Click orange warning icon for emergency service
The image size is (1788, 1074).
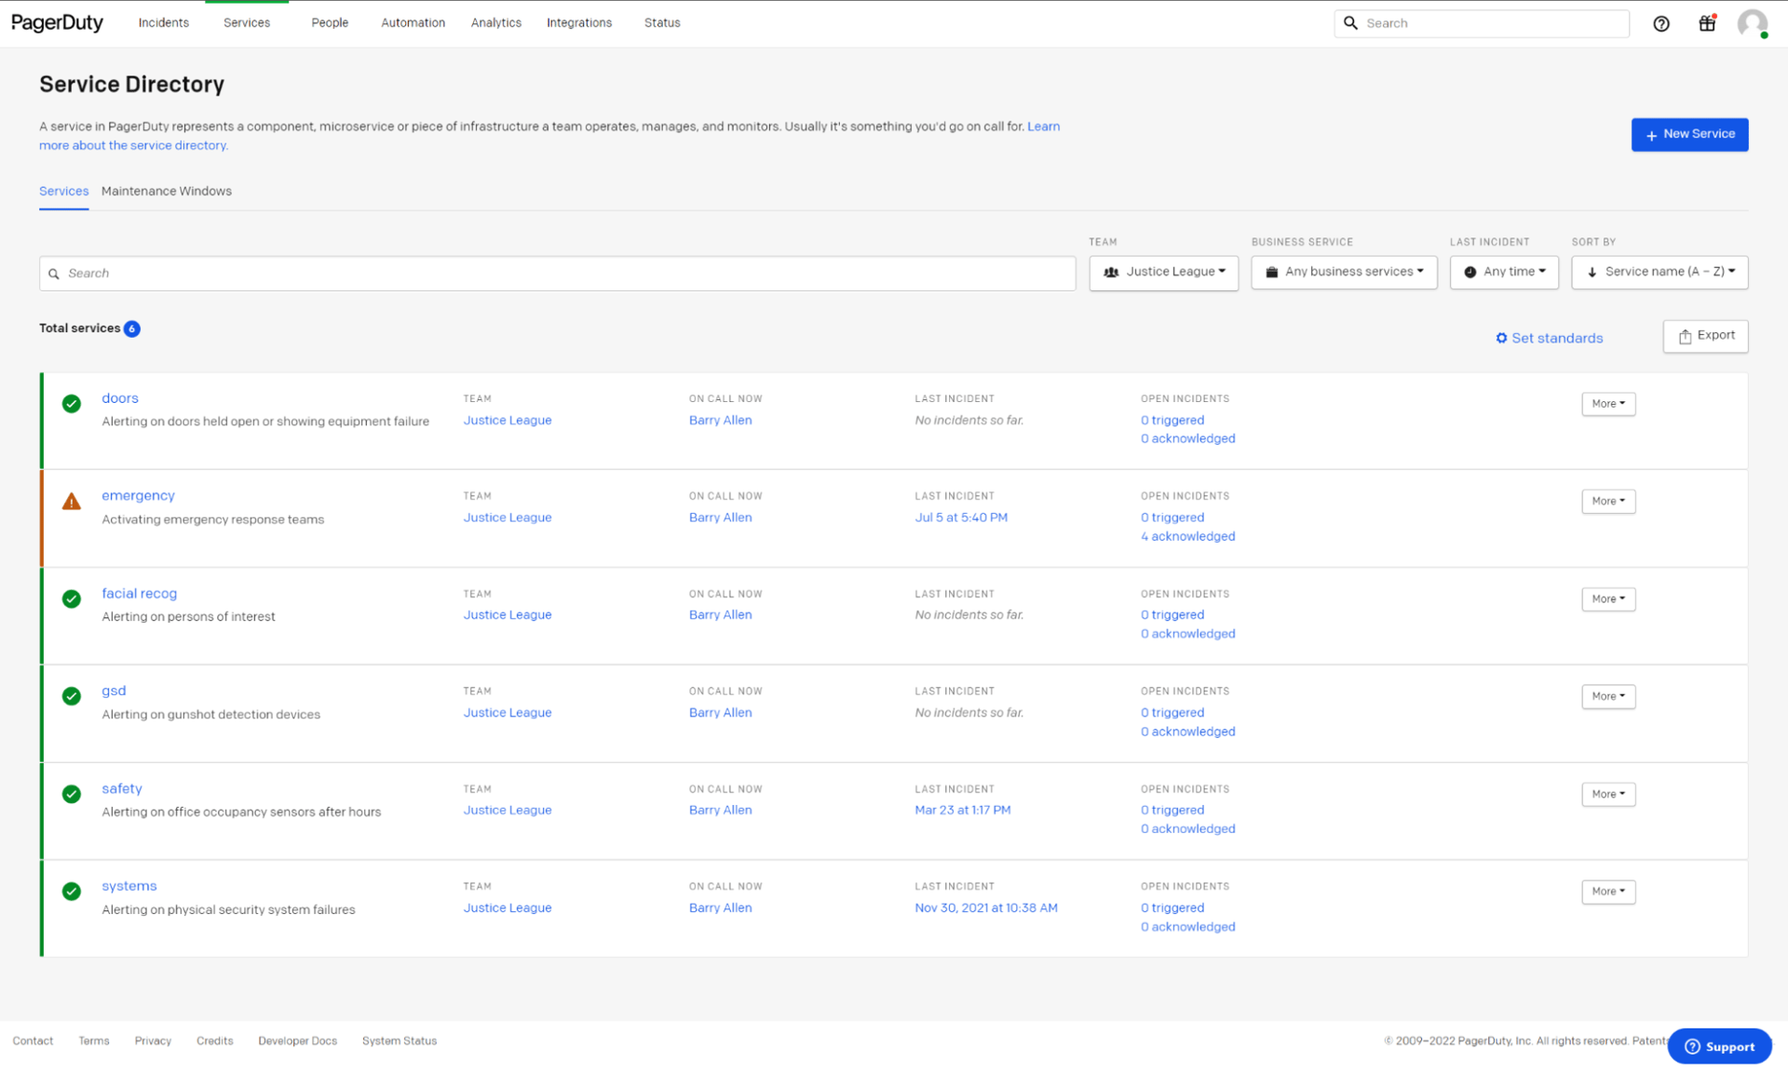click(x=72, y=502)
